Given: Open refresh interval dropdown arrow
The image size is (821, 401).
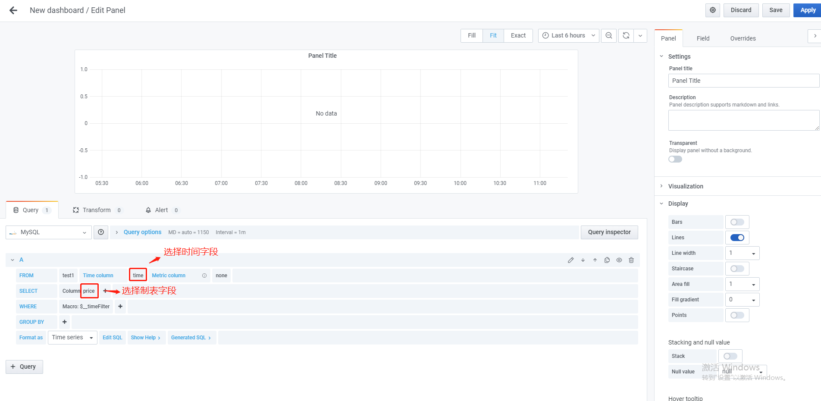Looking at the screenshot, I should click(x=640, y=35).
